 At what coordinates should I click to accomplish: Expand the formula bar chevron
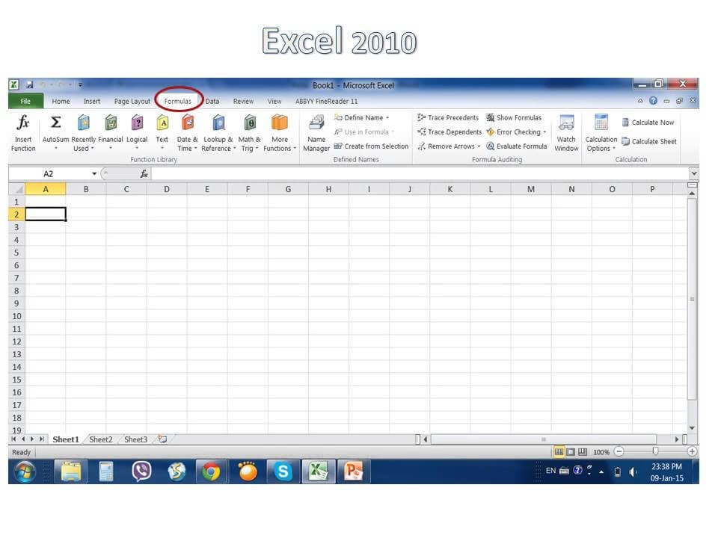pos(694,173)
